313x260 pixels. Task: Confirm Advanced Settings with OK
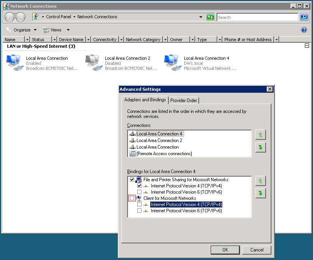(225, 250)
